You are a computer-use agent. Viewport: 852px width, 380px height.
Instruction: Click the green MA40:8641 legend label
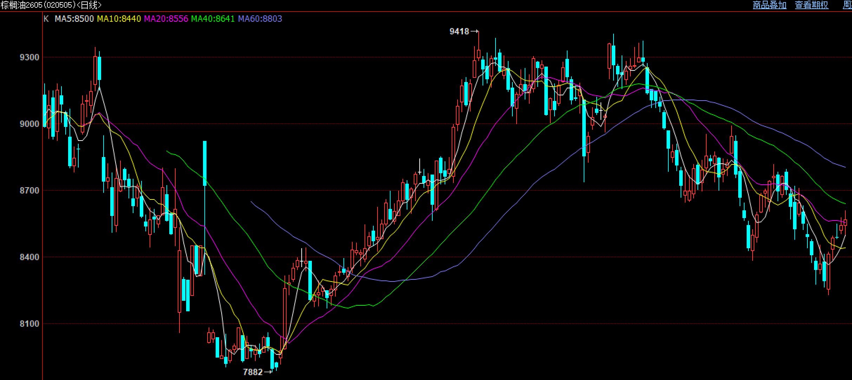click(x=213, y=19)
